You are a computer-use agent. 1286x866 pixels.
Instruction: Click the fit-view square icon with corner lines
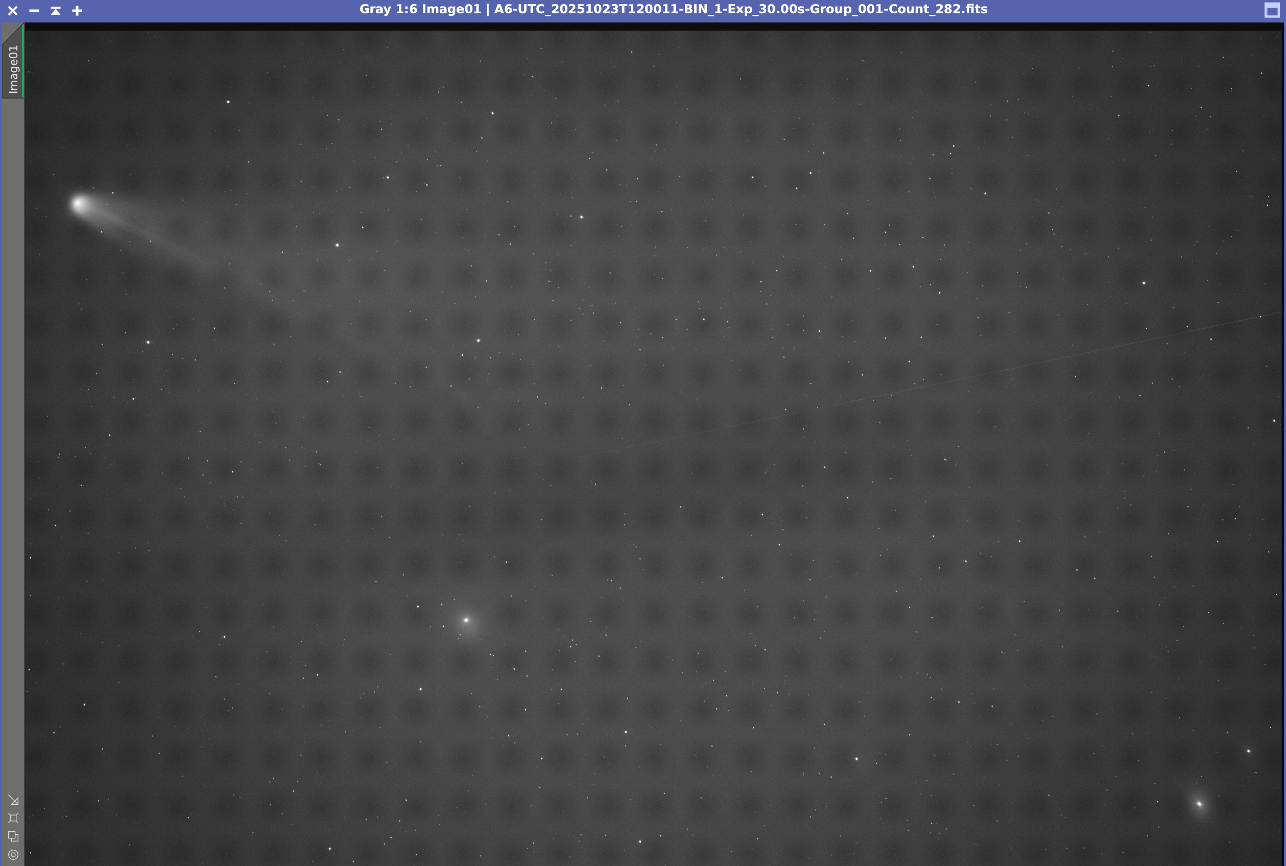click(13, 818)
